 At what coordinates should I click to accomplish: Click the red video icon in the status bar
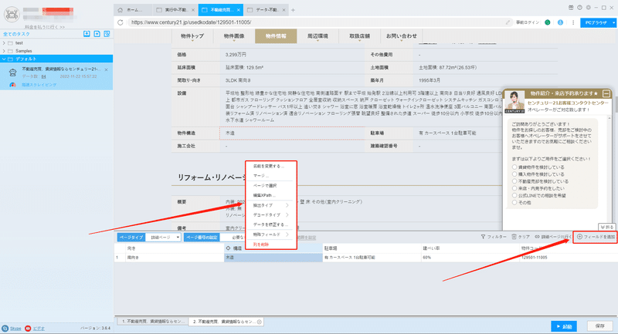tap(28, 328)
